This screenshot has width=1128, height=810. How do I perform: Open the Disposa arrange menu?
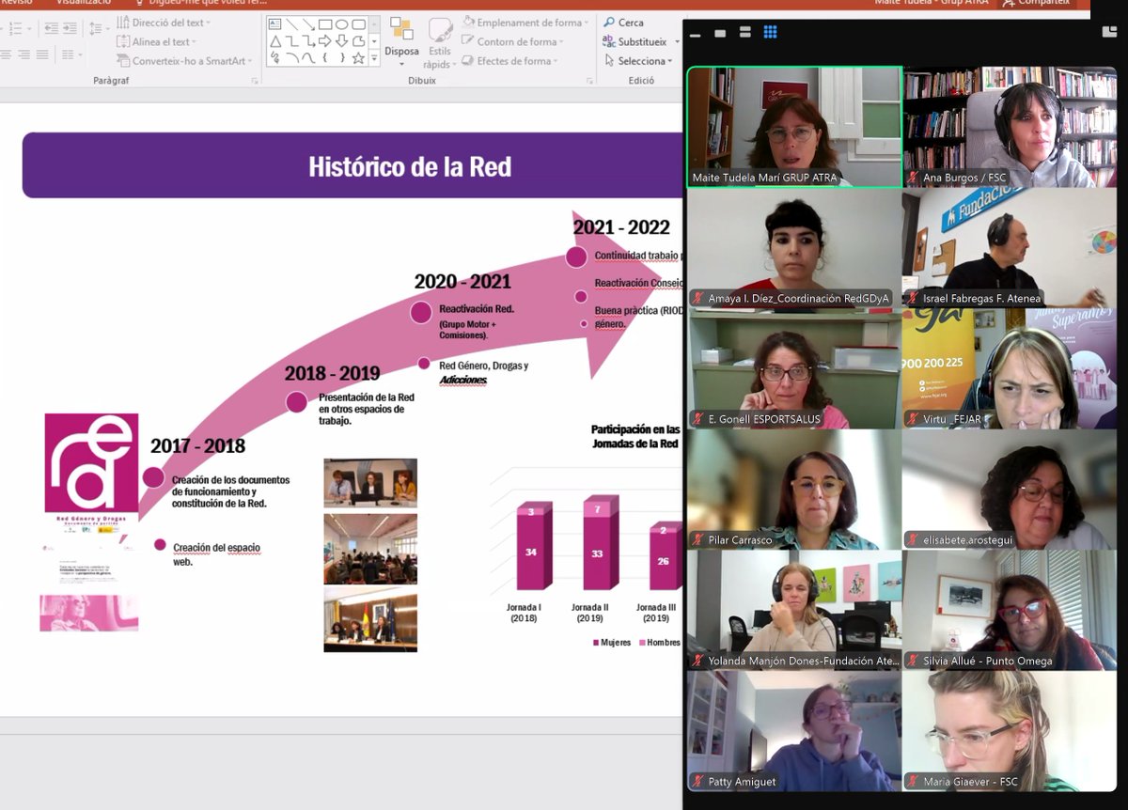[401, 42]
